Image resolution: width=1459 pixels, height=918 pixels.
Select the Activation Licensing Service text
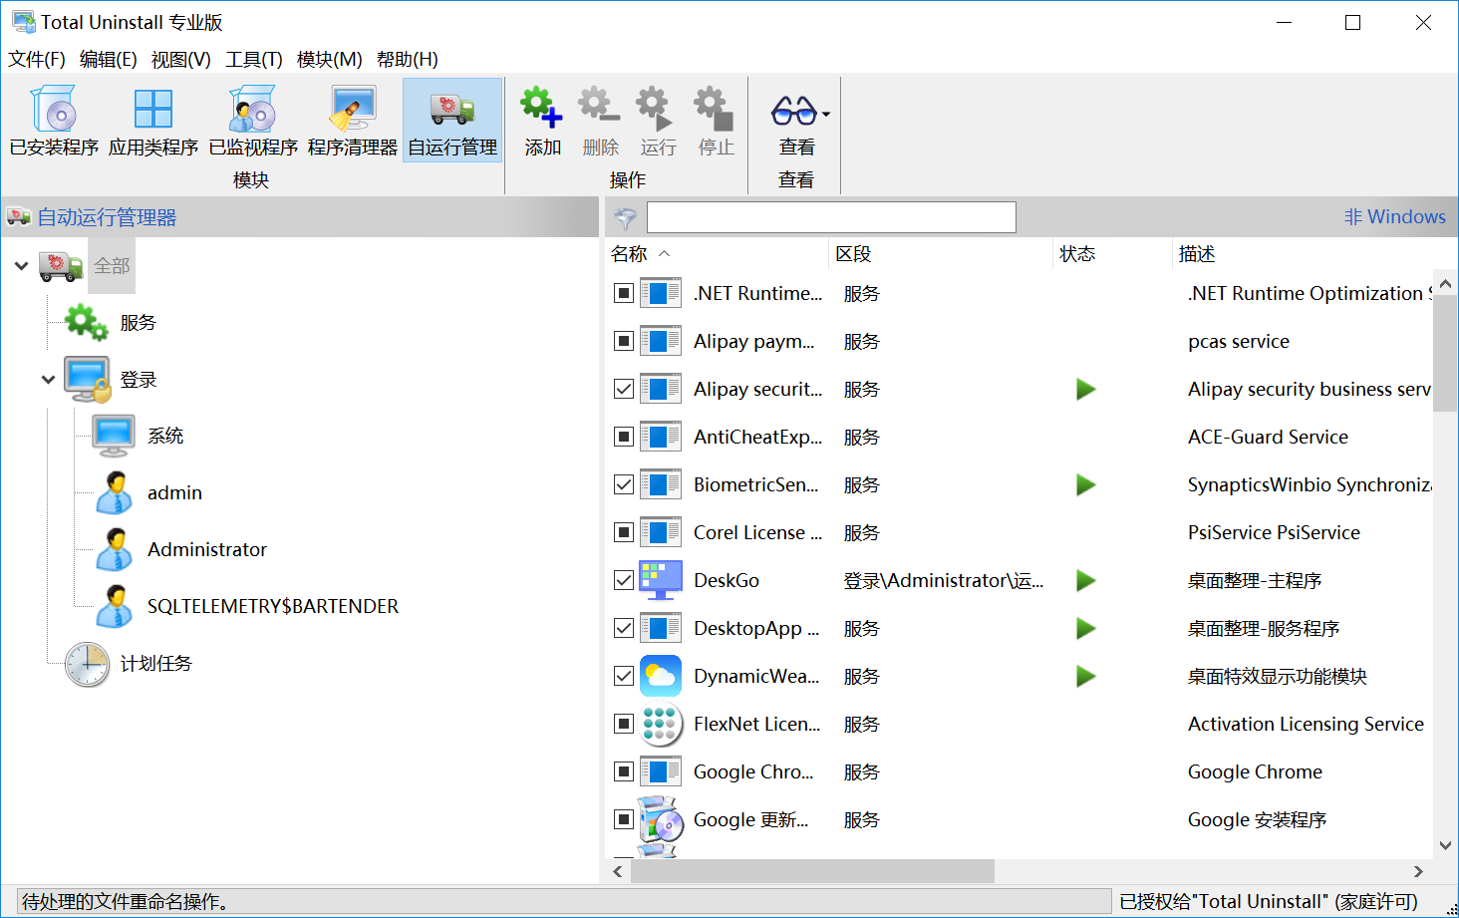(1306, 724)
